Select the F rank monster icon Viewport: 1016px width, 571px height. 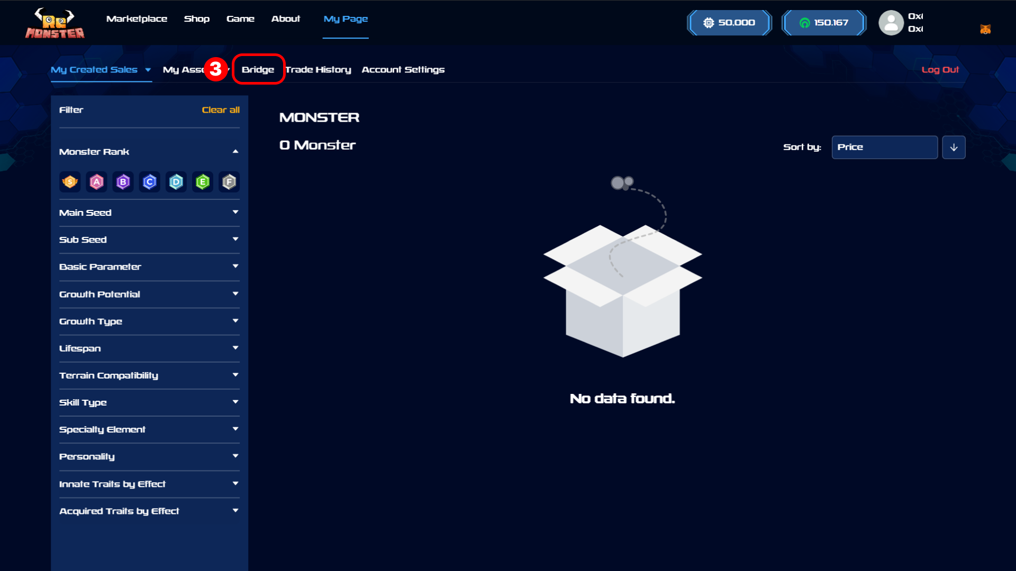coord(229,182)
